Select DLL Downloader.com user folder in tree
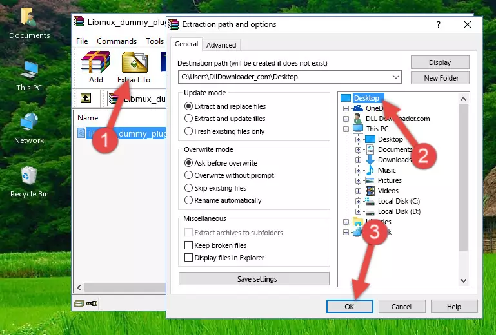496x335 pixels. 397,119
